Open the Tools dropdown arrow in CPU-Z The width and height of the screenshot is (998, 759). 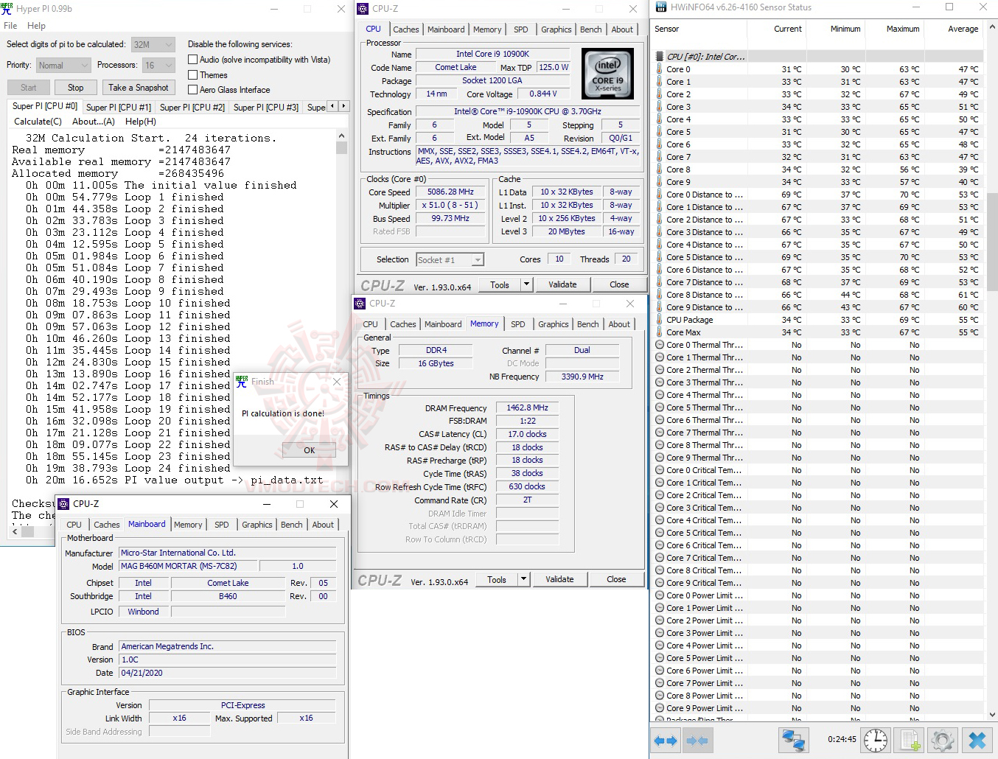tap(526, 284)
